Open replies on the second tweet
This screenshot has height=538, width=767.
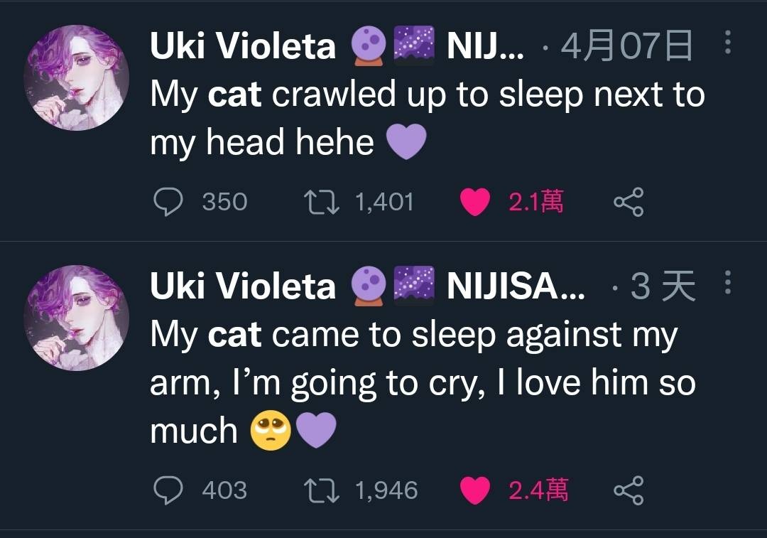coord(168,490)
